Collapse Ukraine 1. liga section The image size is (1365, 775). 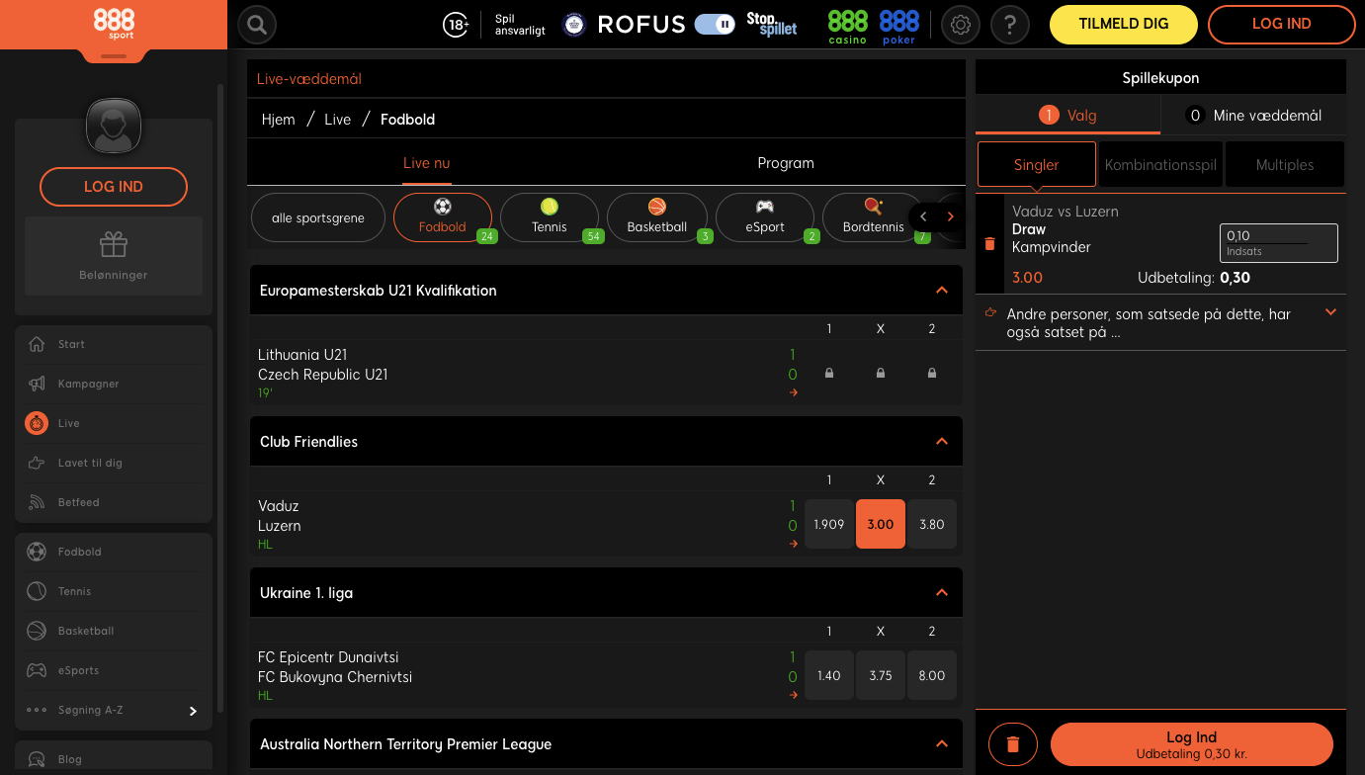click(942, 593)
